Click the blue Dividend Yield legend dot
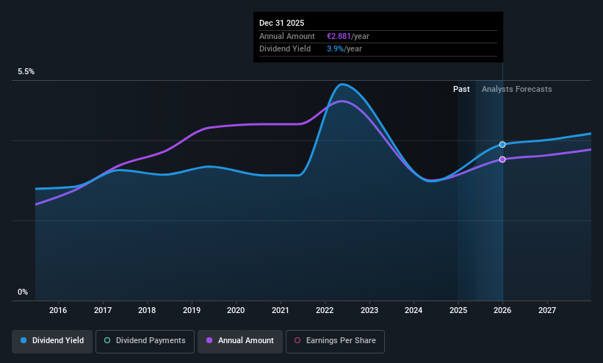 coord(24,340)
